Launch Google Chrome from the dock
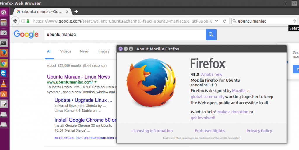The width and height of the screenshot is (299, 150). (x=4, y=63)
